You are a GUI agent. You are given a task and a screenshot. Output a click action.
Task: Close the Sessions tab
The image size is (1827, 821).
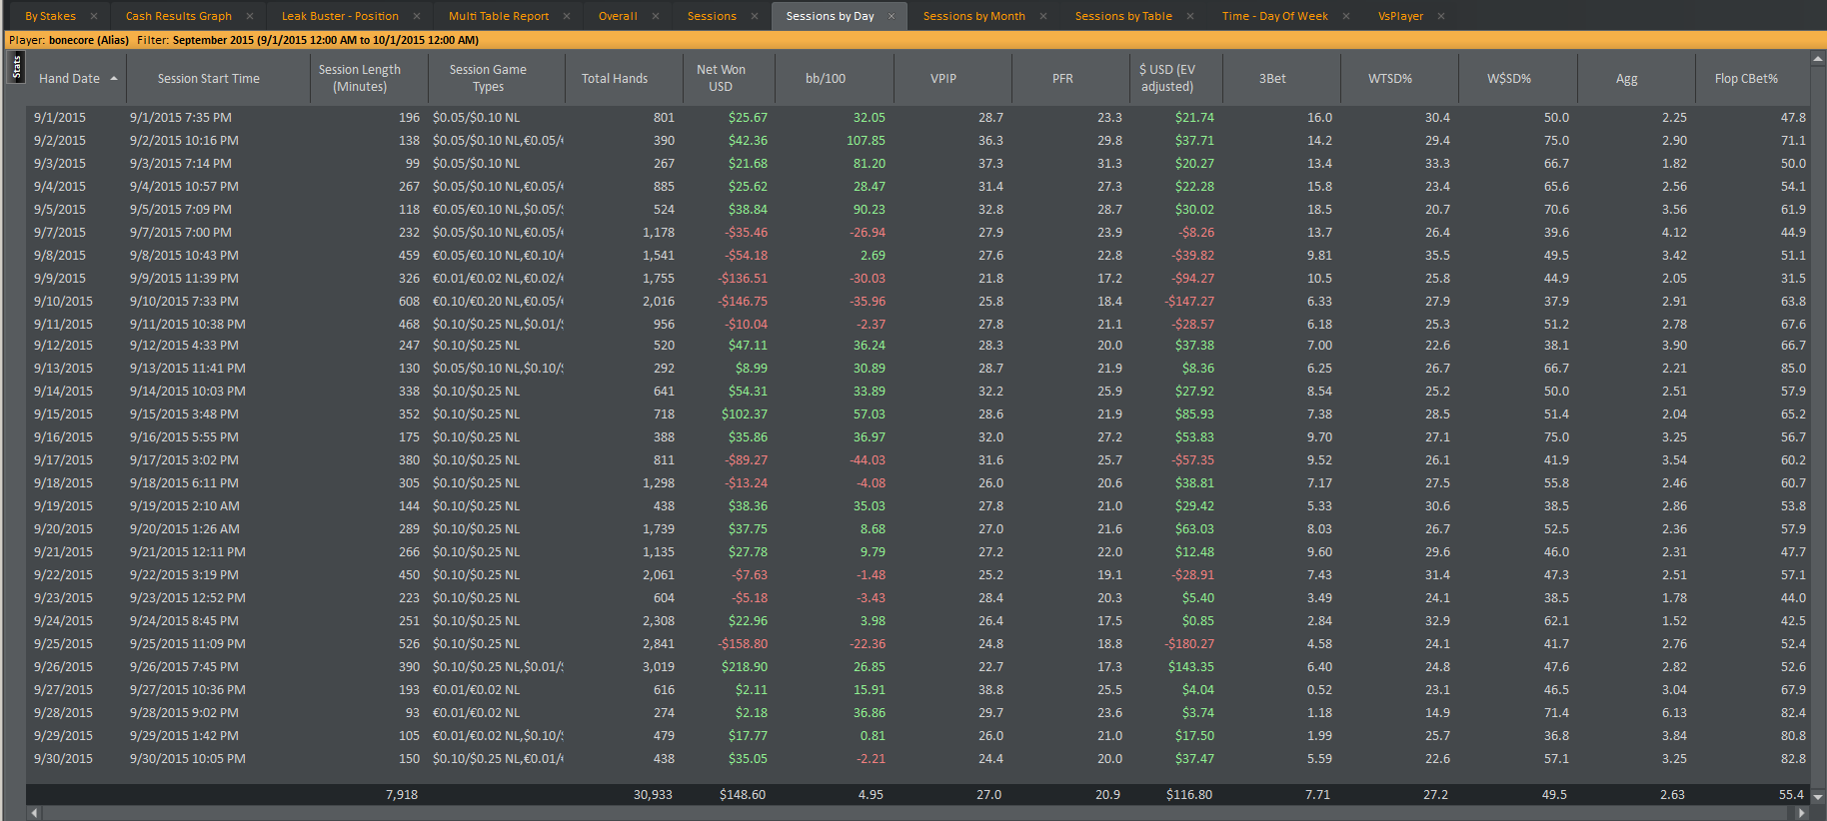[x=755, y=16]
